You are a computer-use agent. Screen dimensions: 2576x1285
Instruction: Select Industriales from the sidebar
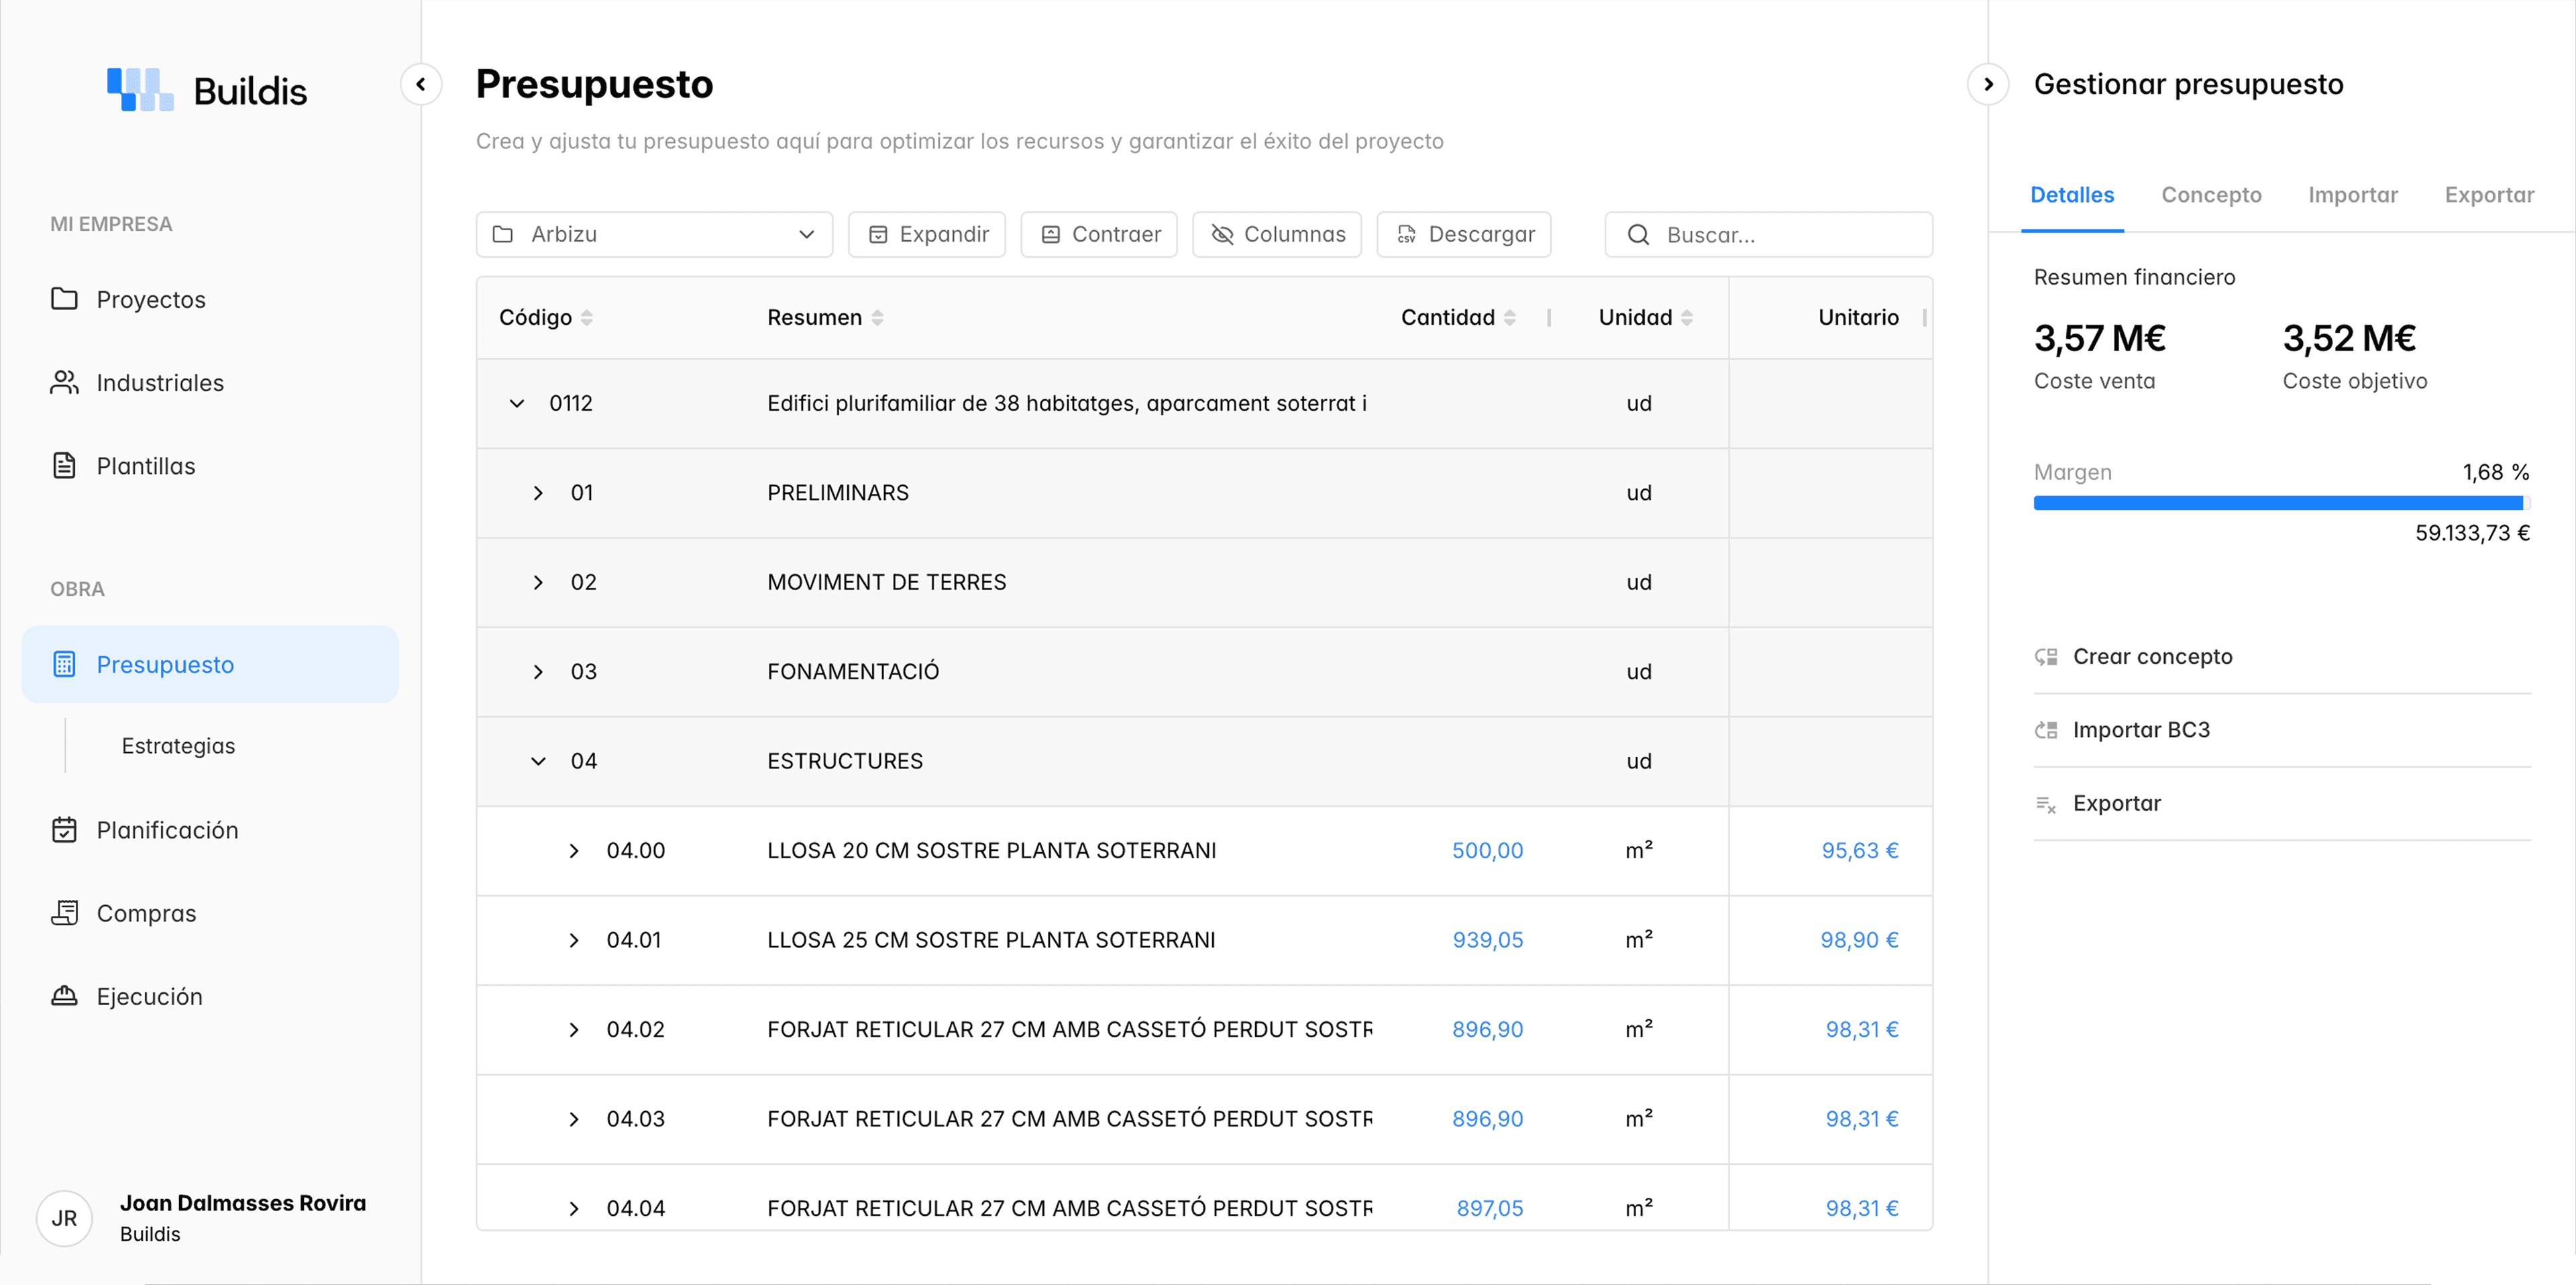tap(160, 382)
